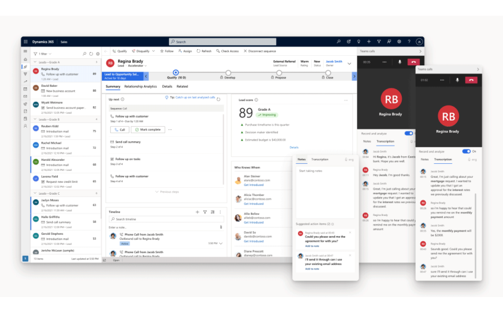The image size is (503, 314).
Task: Filter the Timeline with the funnel icon
Action: [x=205, y=212]
